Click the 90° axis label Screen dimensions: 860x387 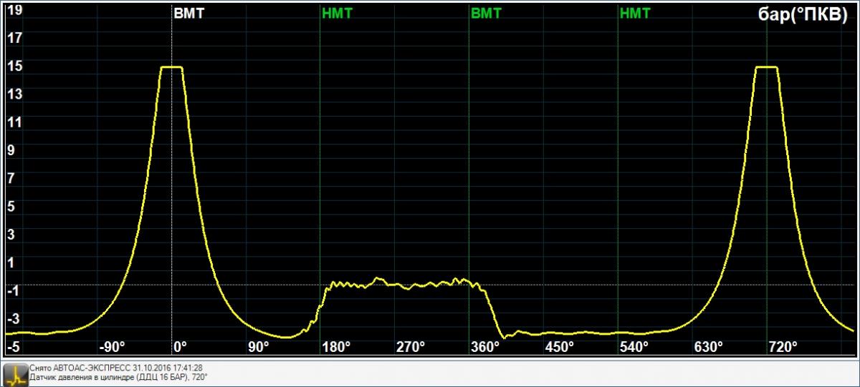tap(258, 346)
